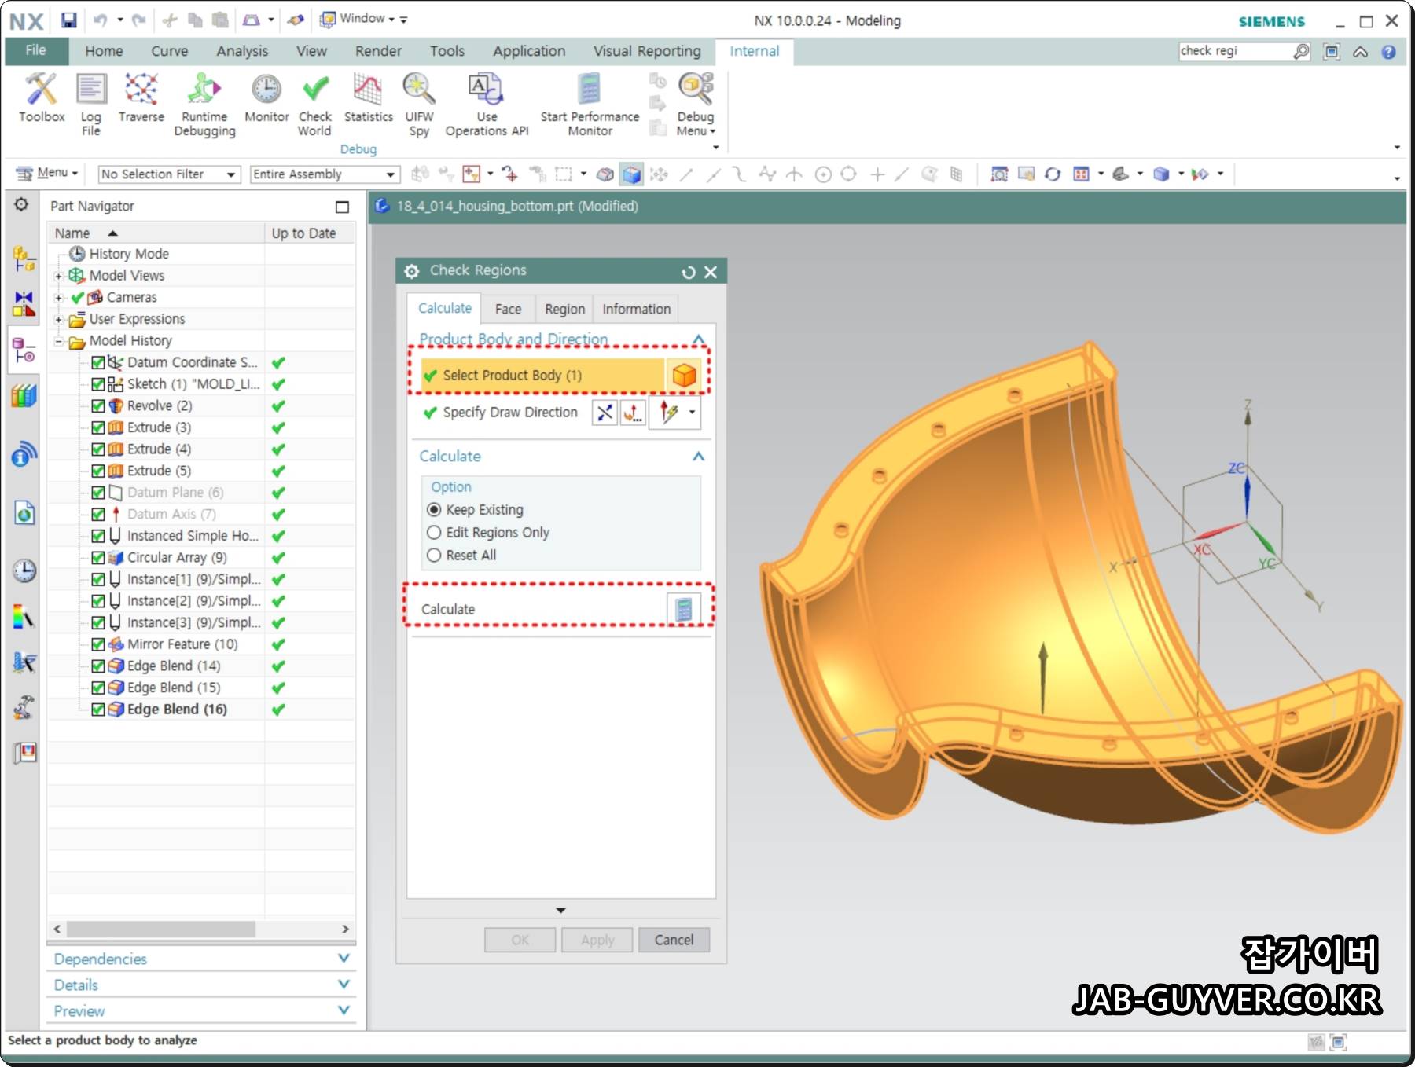Collapse the Calculate section

click(698, 456)
